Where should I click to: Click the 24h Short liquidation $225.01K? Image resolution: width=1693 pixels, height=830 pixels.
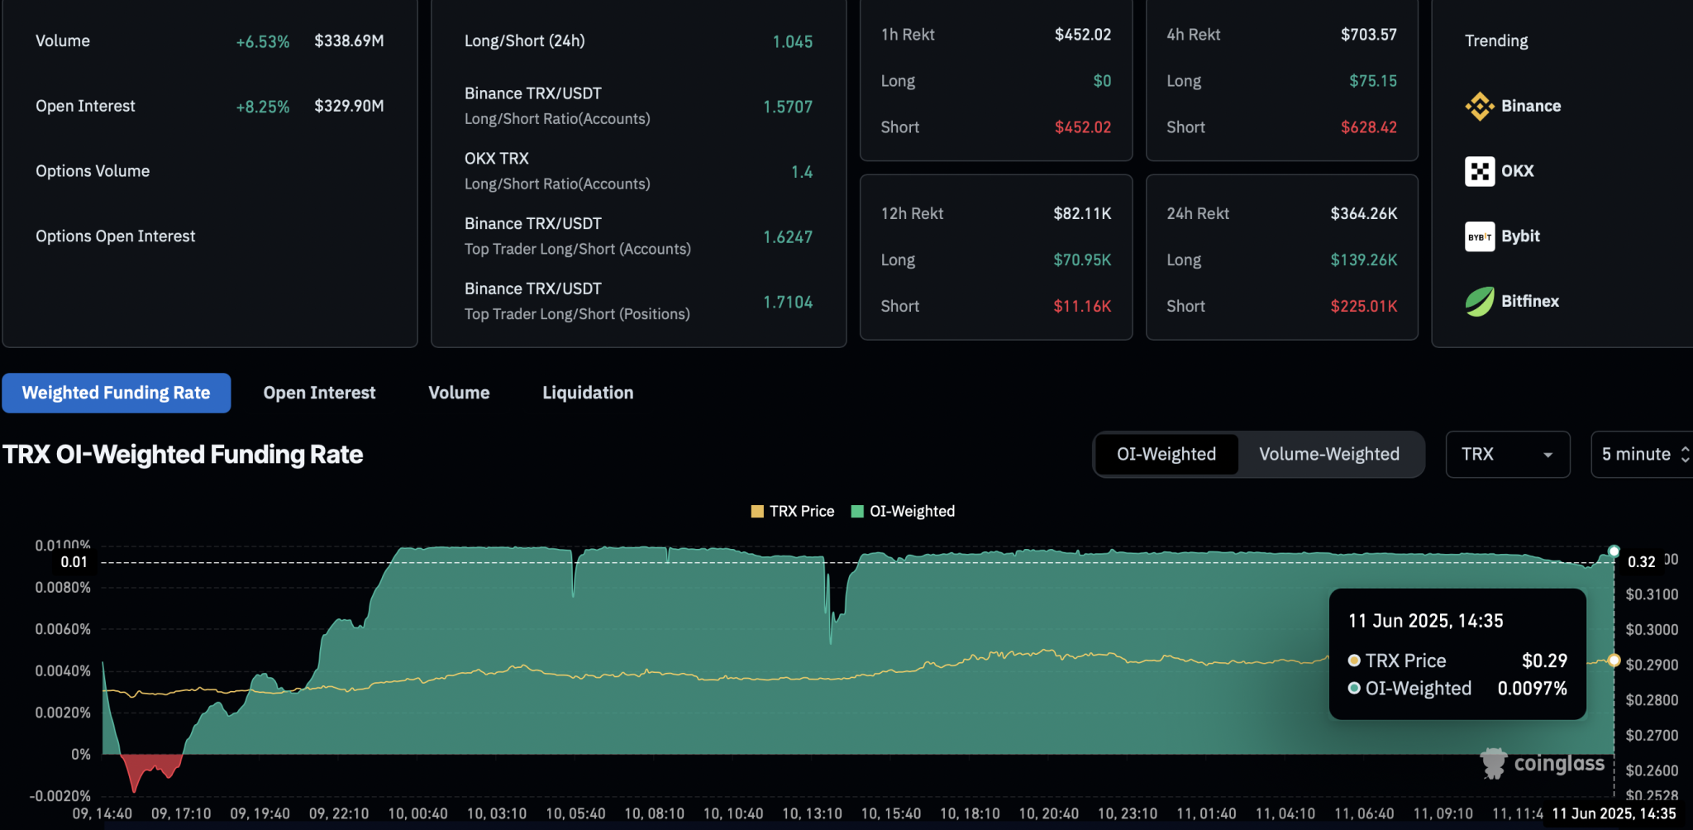1364,306
